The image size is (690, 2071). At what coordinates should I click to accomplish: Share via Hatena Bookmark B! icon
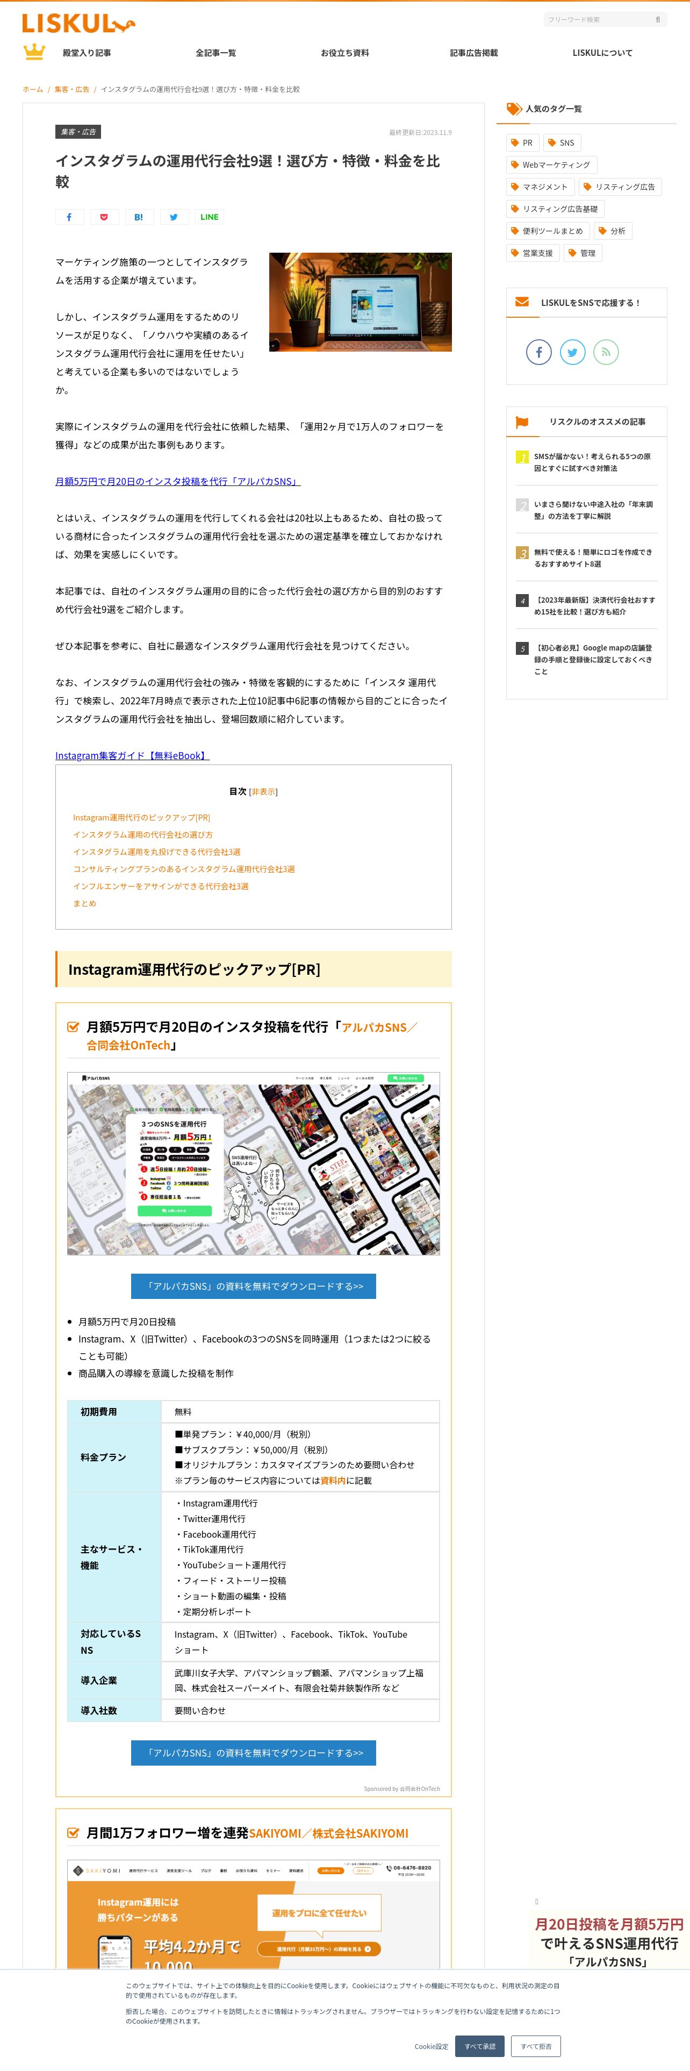click(x=139, y=217)
